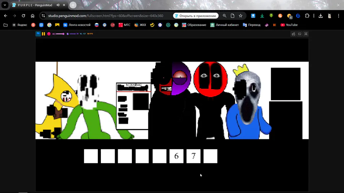The height and width of the screenshot is (193, 344).
Task: Open the extensions puzzle menu
Action: [x=307, y=16]
